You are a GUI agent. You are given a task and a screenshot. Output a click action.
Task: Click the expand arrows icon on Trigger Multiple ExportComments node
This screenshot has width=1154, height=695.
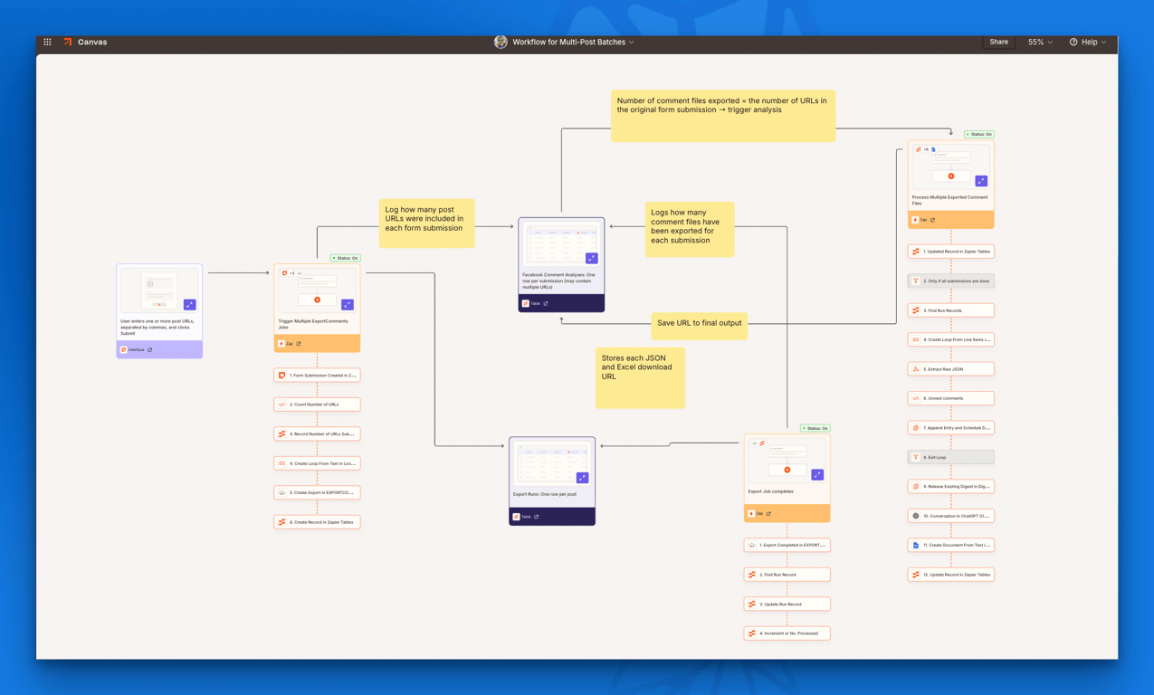coord(348,305)
